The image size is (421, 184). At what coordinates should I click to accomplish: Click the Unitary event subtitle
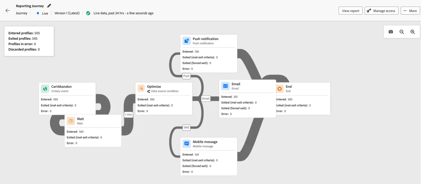tap(60, 91)
